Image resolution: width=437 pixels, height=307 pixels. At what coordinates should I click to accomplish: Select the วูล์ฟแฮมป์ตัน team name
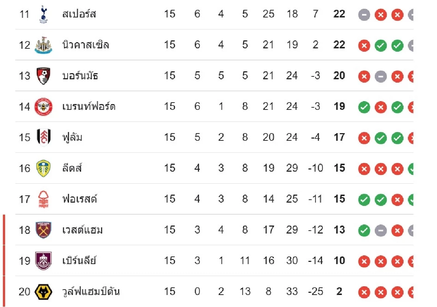click(x=91, y=292)
